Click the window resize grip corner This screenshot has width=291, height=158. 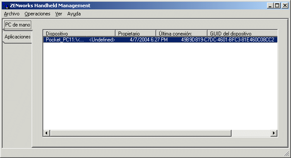tap(287, 154)
